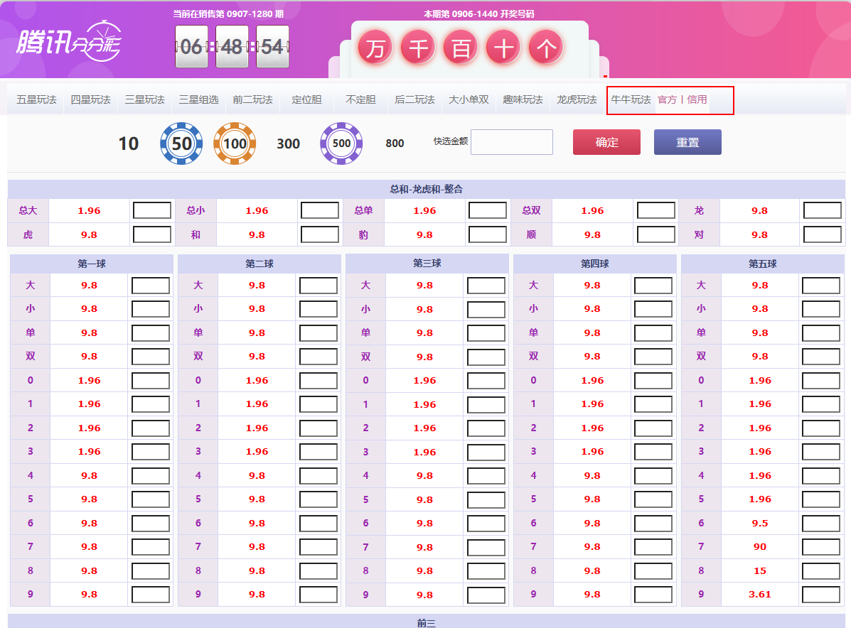Screen dimensions: 851x628
Task: Click 第五球 number 9 odds 3.61
Action: pos(760,595)
